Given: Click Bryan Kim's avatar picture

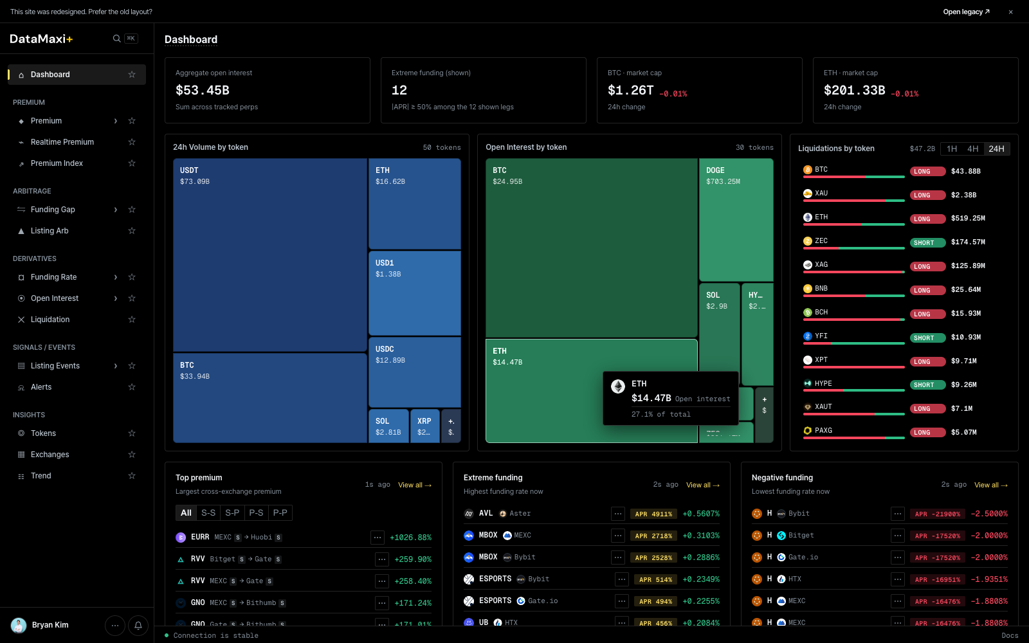Looking at the screenshot, I should pos(19,625).
